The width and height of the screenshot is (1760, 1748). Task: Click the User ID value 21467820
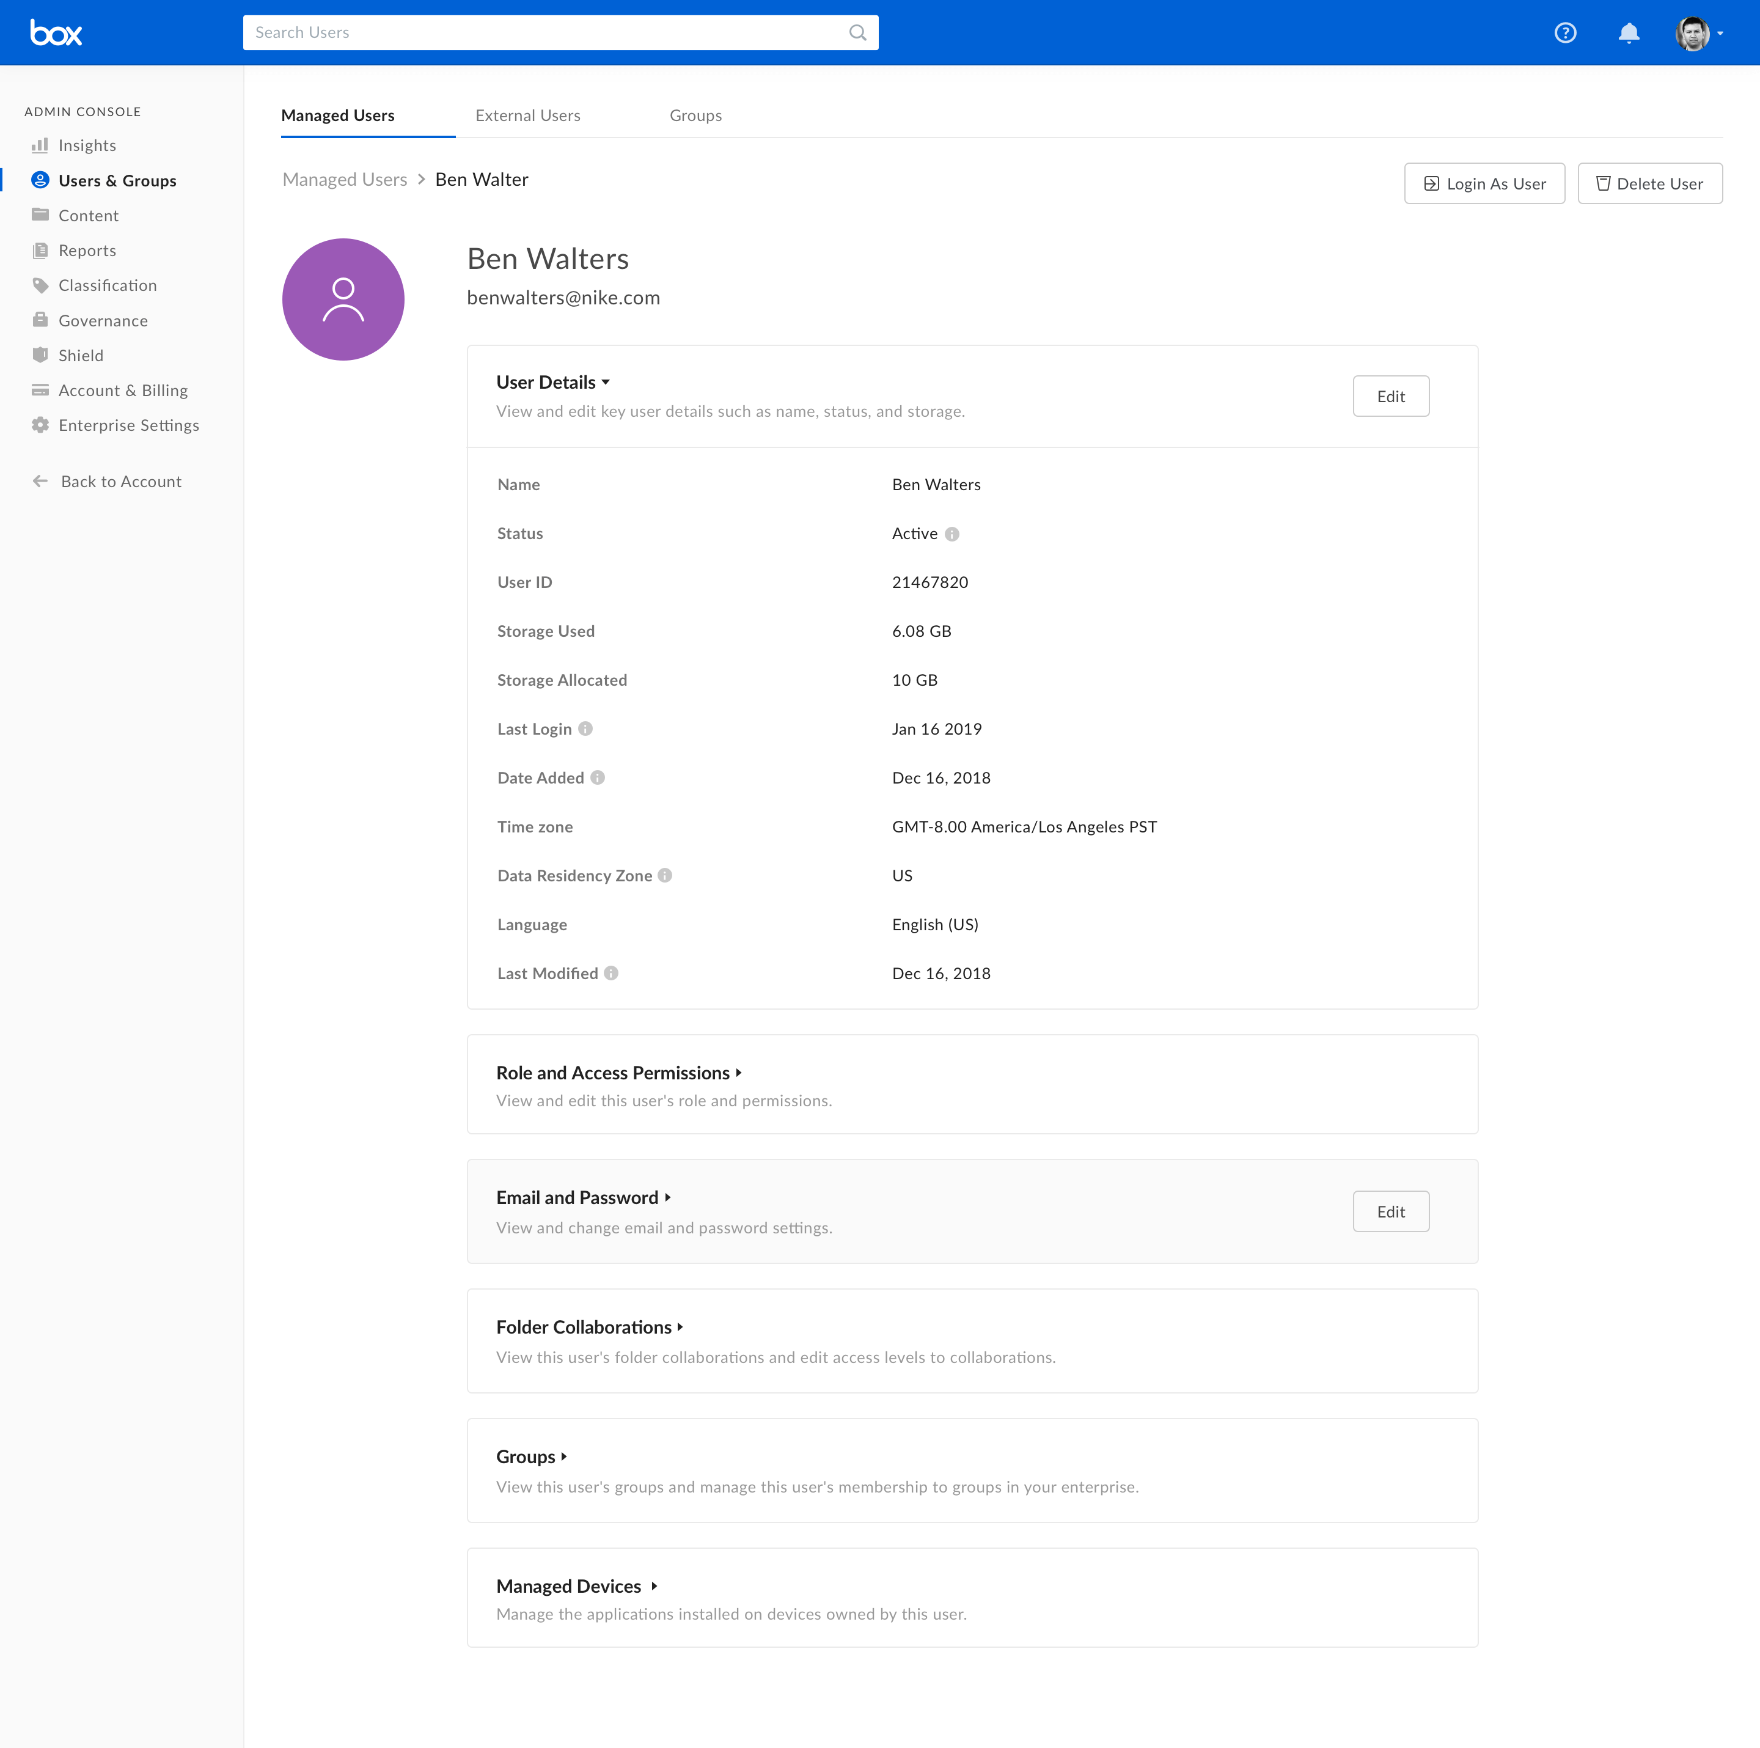pyautogui.click(x=930, y=582)
